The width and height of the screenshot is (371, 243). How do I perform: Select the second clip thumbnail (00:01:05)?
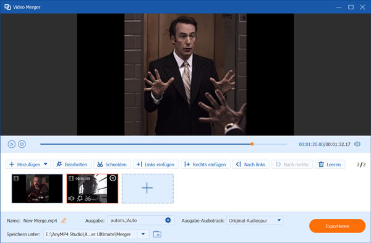click(92, 189)
